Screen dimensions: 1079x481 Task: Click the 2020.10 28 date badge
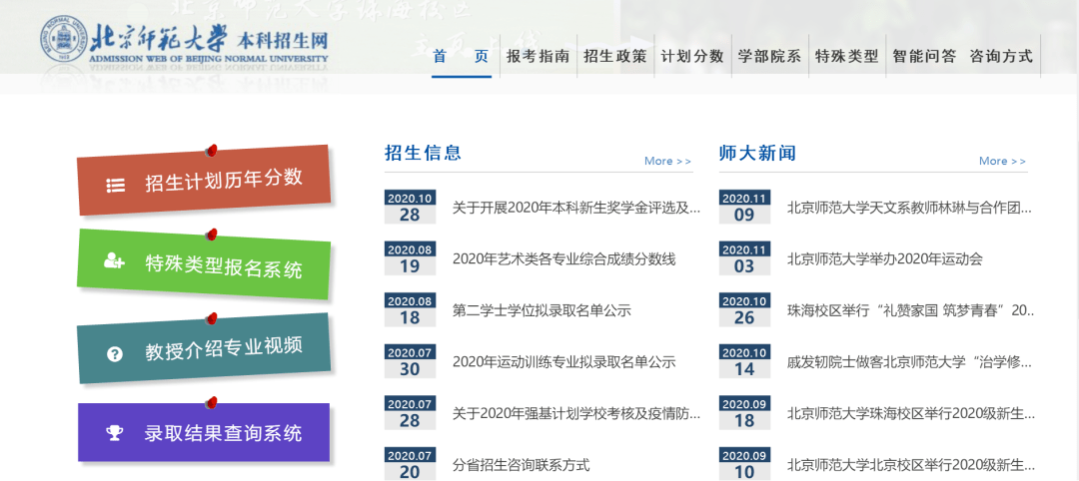410,207
